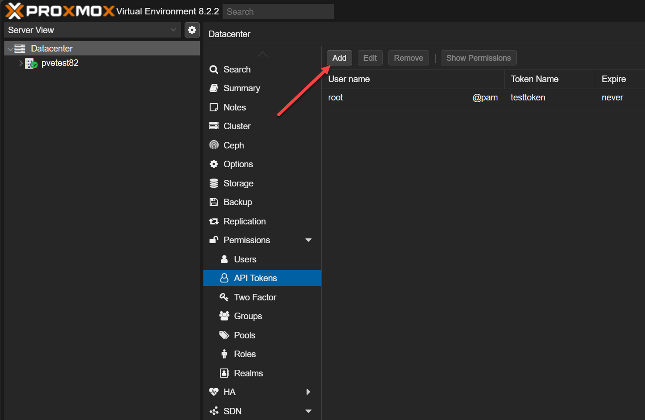Screen dimensions: 645x420
Task: Click the HA heartbeat icon
Action: pos(214,392)
